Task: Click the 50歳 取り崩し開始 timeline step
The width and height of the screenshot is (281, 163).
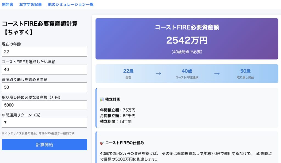Action: (x=245, y=74)
